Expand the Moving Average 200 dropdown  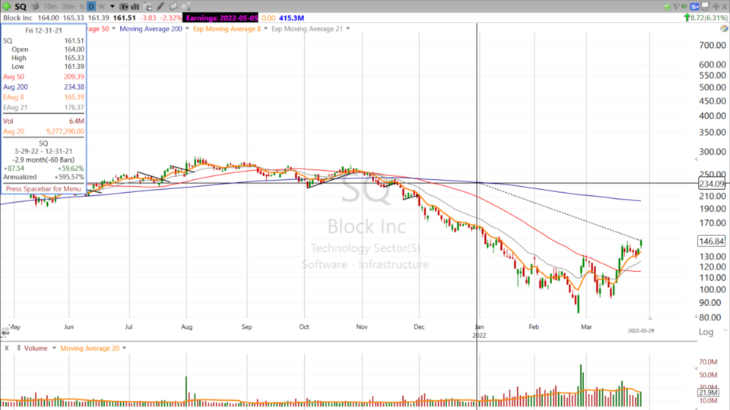pyautogui.click(x=189, y=29)
